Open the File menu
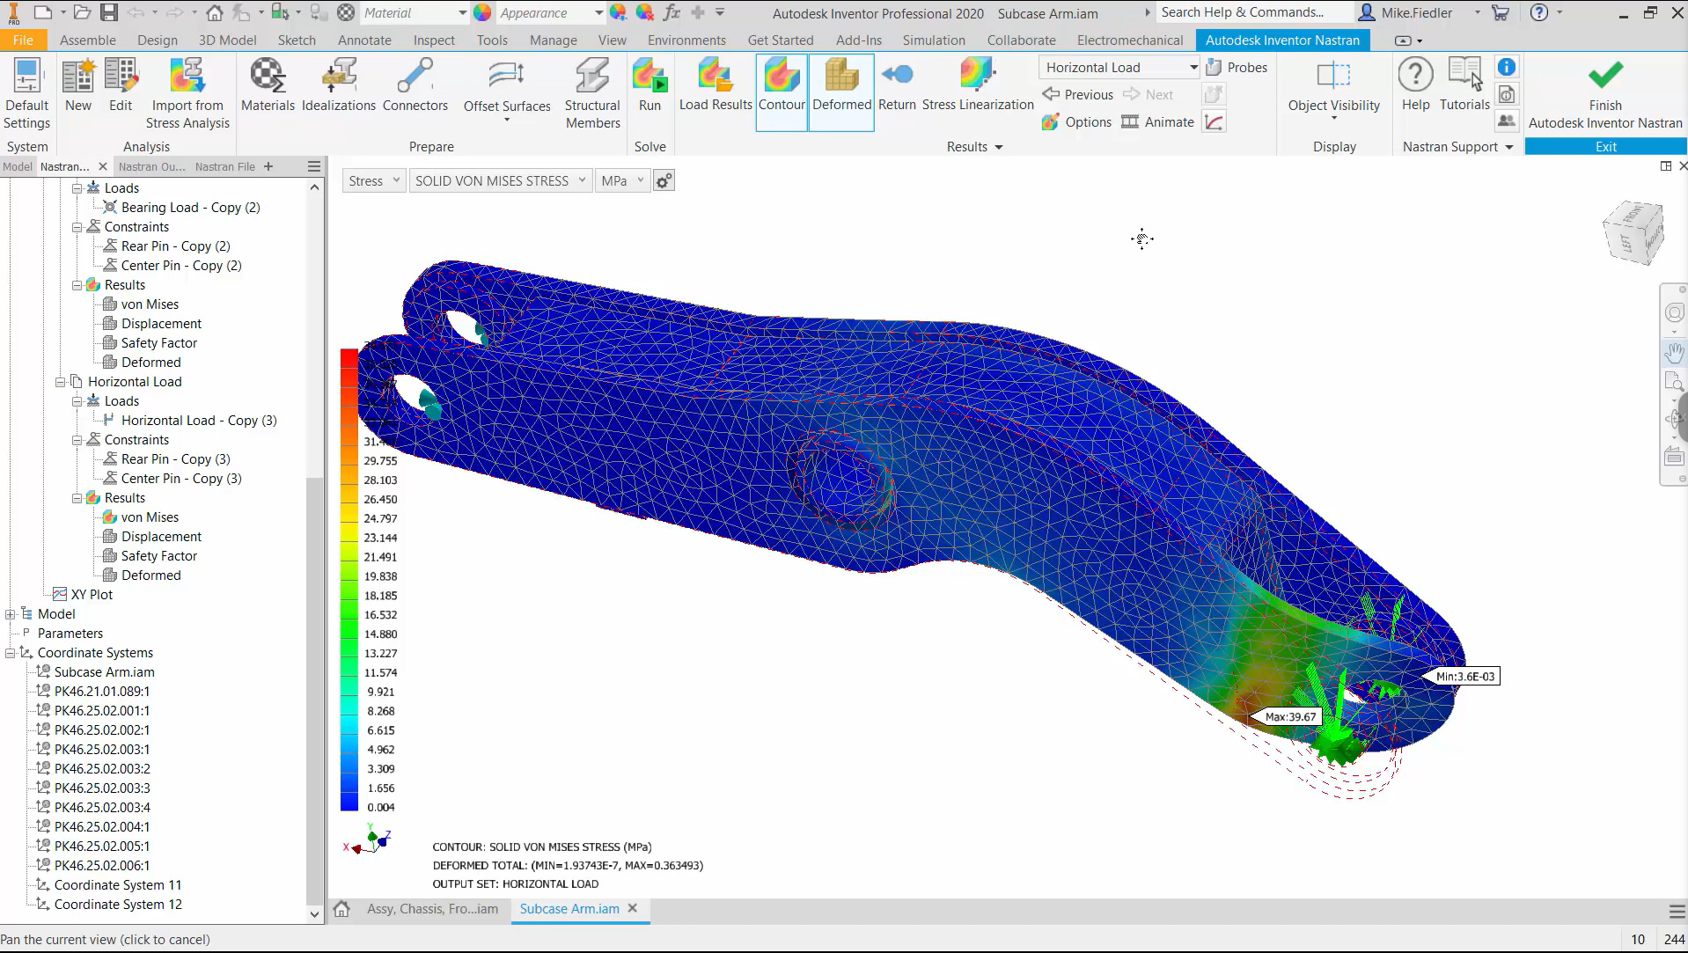 24,40
